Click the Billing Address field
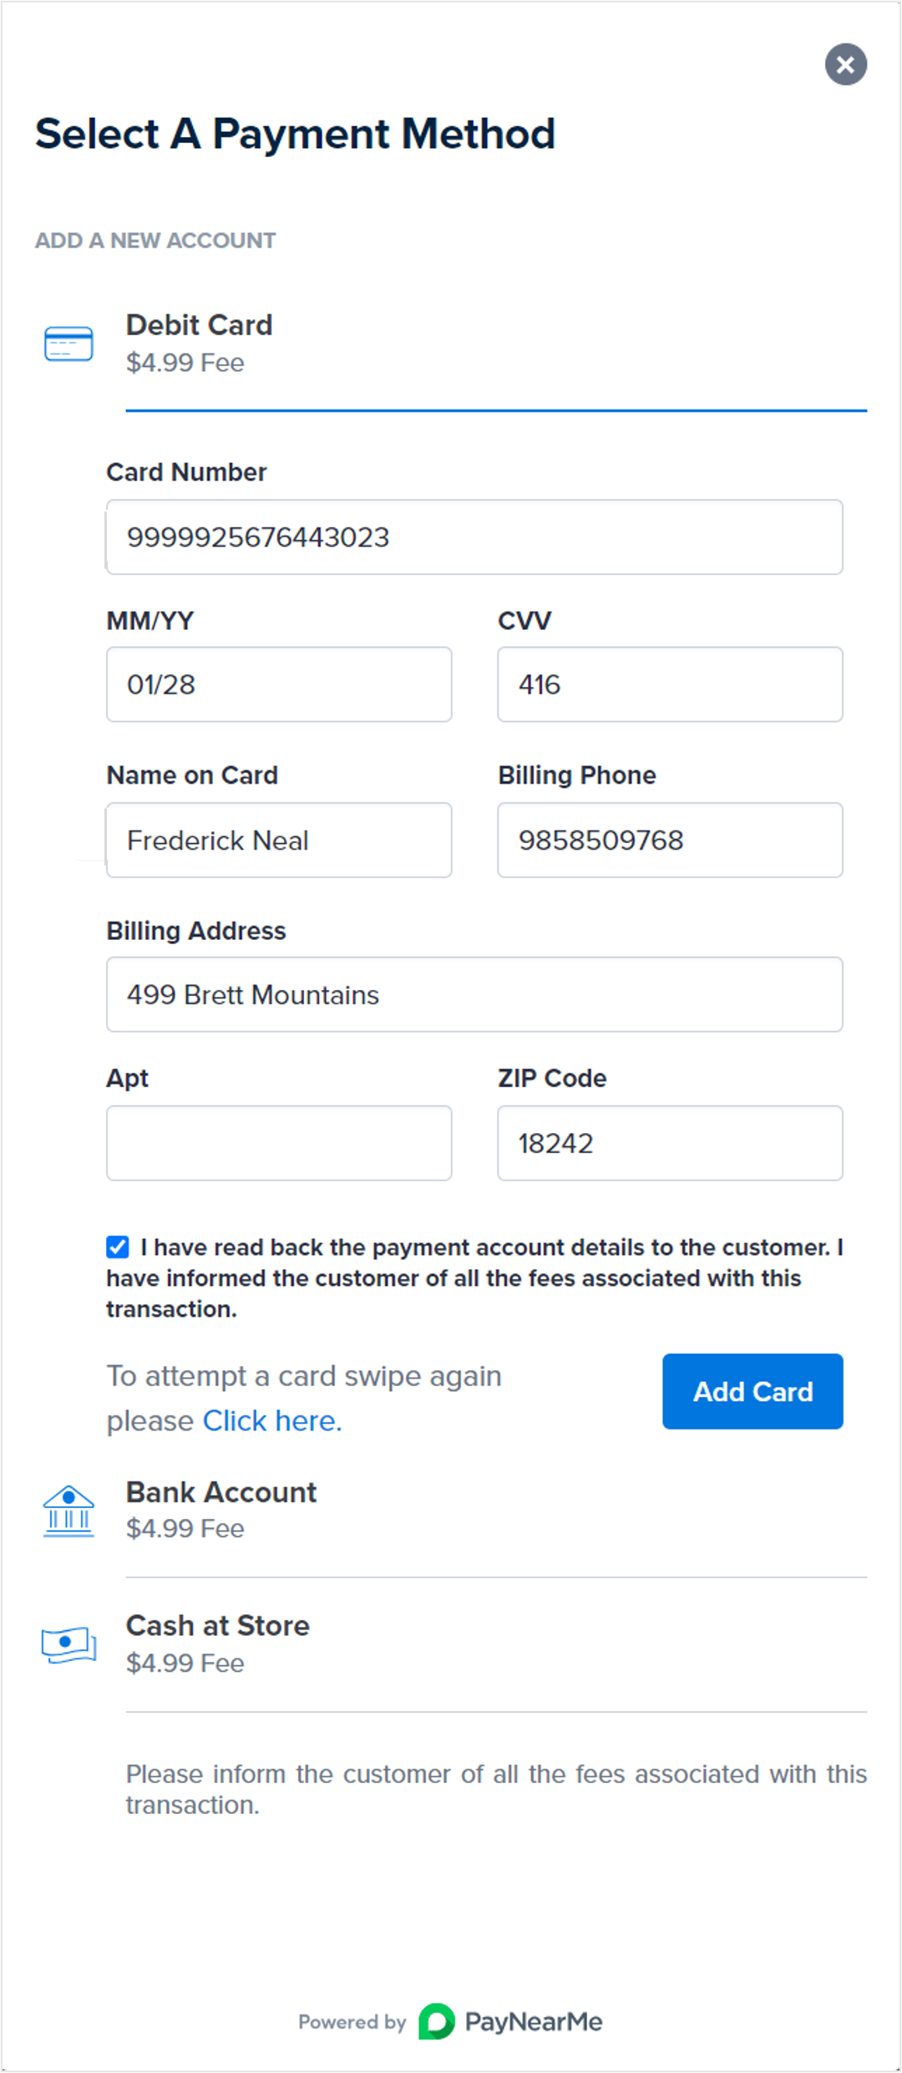 pos(474,994)
